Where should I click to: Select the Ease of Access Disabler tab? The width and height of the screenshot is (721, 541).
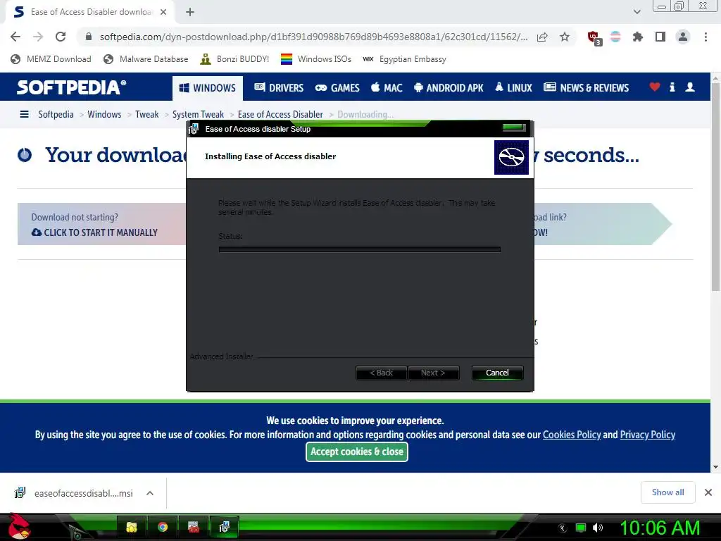coord(90,12)
